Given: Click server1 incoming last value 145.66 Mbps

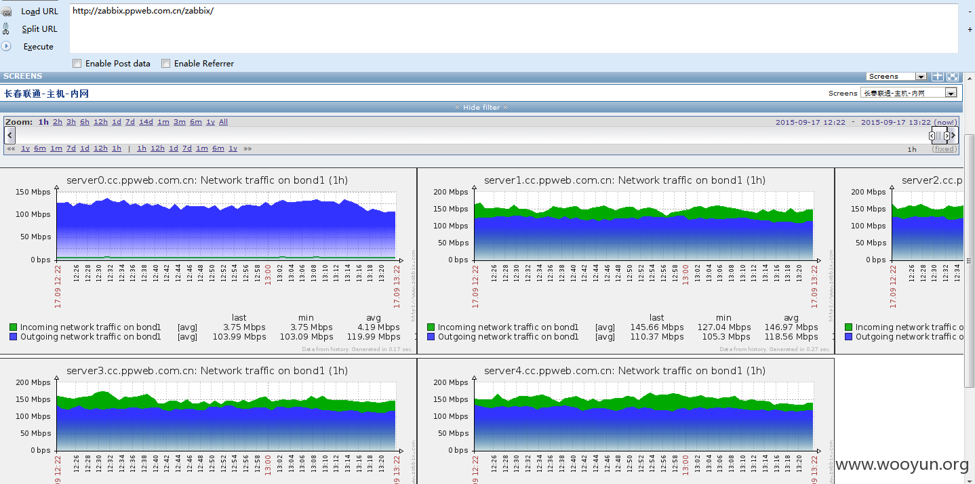Looking at the screenshot, I should click(657, 327).
